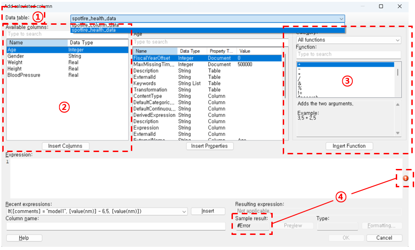Click into the Expression editor area

pos(206,178)
